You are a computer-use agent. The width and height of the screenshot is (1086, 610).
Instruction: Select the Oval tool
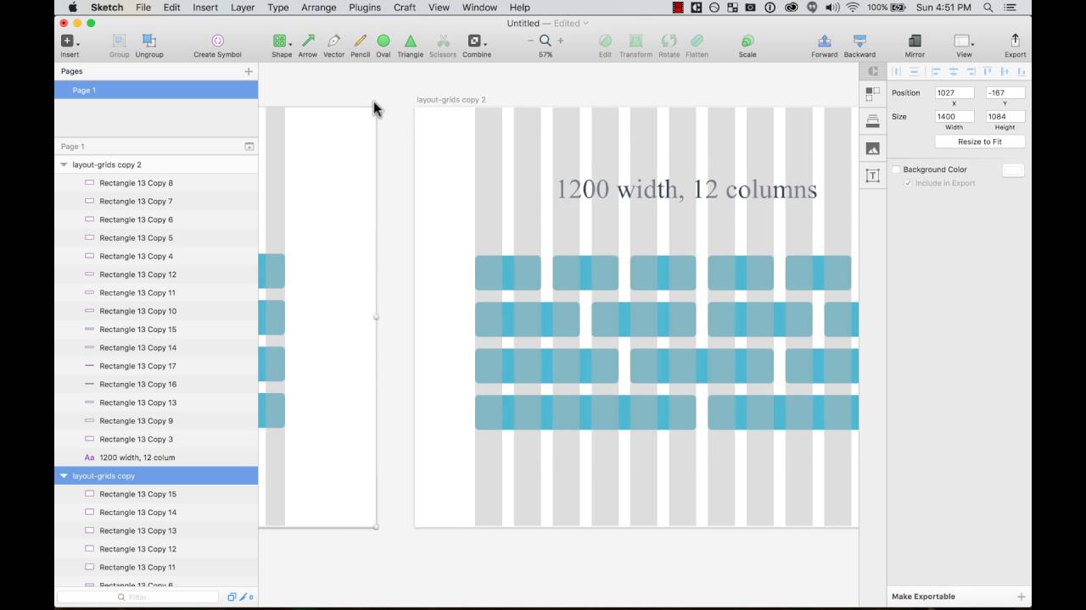[x=383, y=40]
